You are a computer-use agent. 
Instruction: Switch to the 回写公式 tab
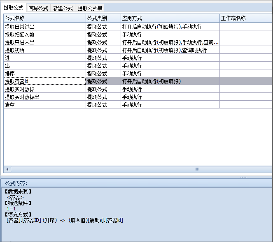(38, 8)
